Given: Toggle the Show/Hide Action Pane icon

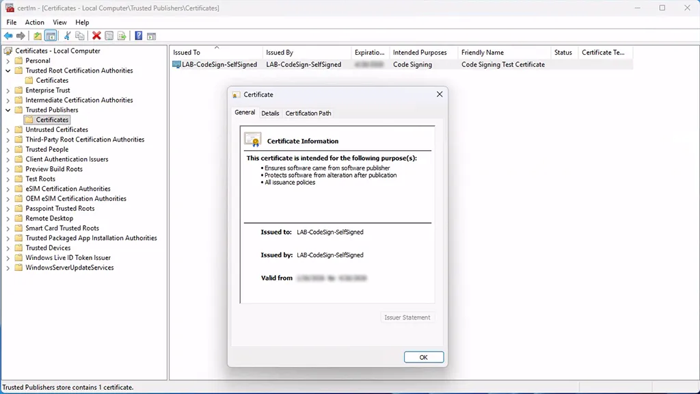Looking at the screenshot, I should pos(151,36).
